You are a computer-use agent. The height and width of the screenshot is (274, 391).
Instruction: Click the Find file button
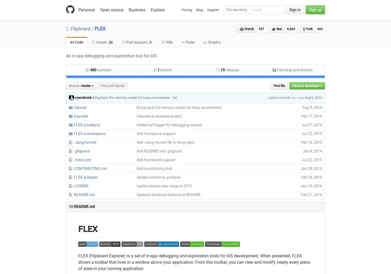[x=279, y=86]
